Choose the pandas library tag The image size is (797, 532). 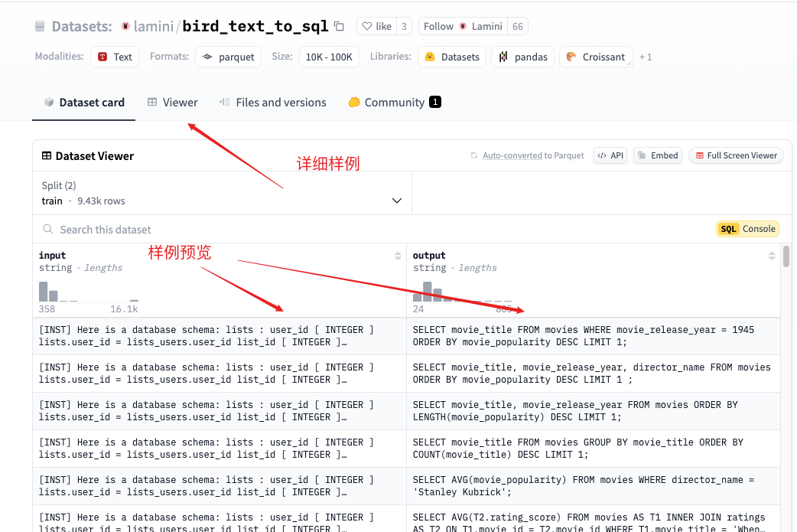click(524, 57)
